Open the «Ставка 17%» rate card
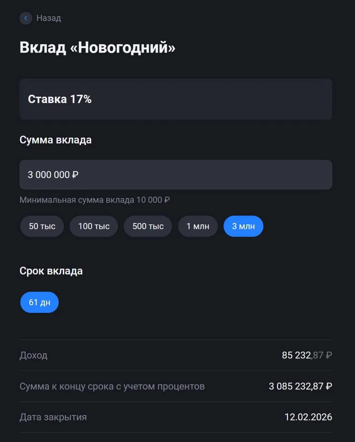This screenshot has height=442, width=355. 176,99
